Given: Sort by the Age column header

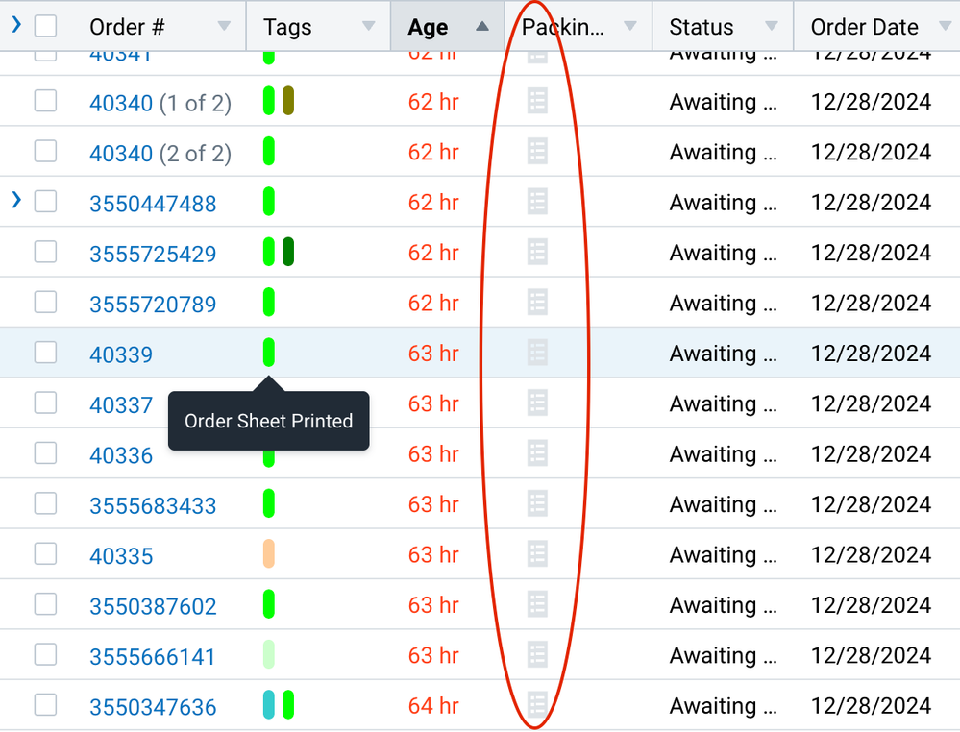Looking at the screenshot, I should coord(429,27).
